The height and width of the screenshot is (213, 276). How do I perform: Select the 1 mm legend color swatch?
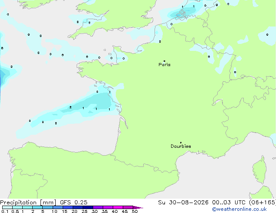[x=27, y=207]
